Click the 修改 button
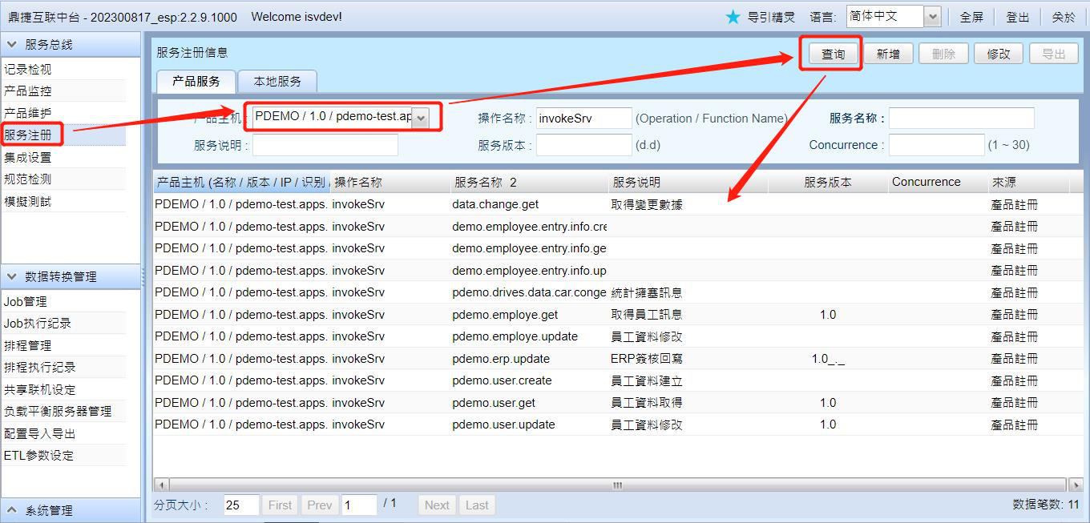The width and height of the screenshot is (1090, 523). [999, 54]
